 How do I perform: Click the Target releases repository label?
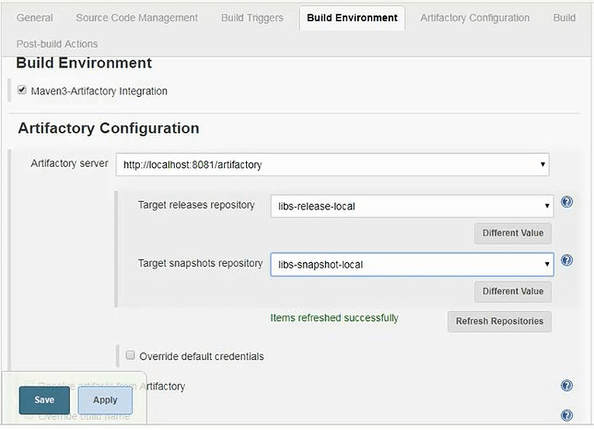(x=196, y=205)
